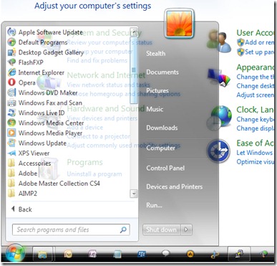This screenshot has height=266, width=277.
Task: Open Computer from the Start menu
Action: click(x=160, y=148)
